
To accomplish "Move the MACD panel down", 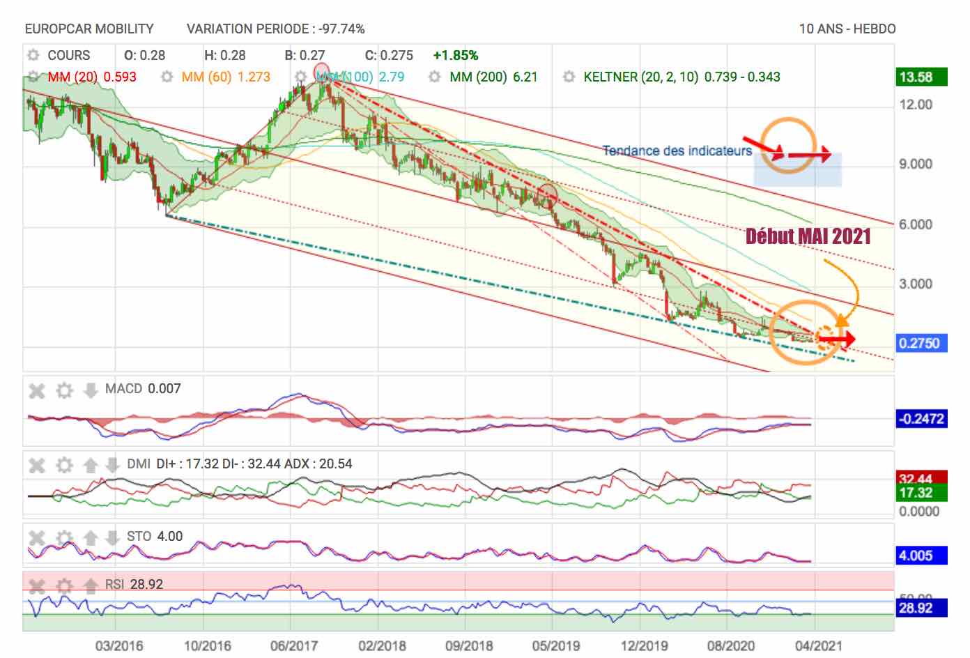I will click(91, 390).
